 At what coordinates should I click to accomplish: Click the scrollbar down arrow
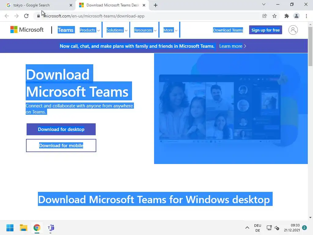310,218
